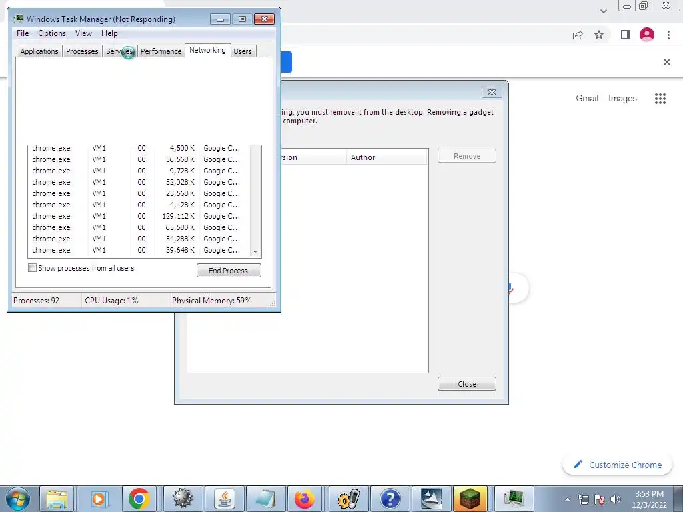This screenshot has width=683, height=512.
Task: Select chrome.exe row using 23,568 K
Action: click(x=139, y=193)
